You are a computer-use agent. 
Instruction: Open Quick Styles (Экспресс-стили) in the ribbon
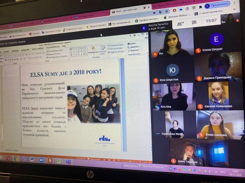click(103, 49)
